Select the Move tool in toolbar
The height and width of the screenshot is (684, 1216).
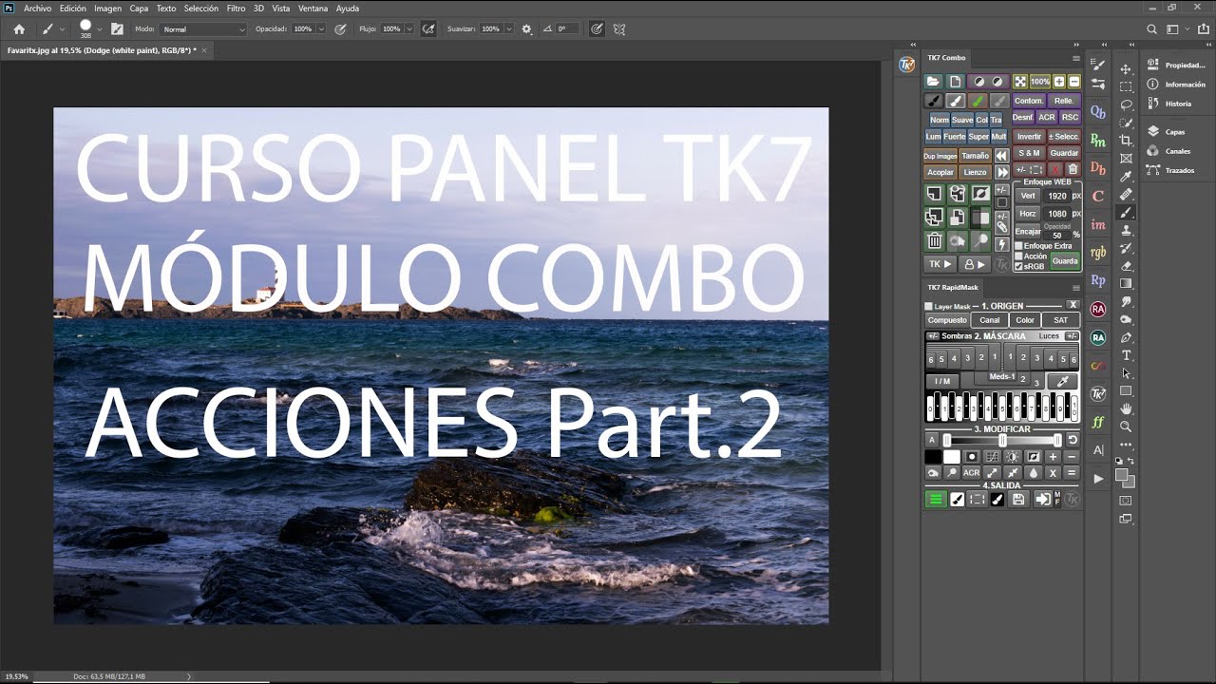(1126, 69)
